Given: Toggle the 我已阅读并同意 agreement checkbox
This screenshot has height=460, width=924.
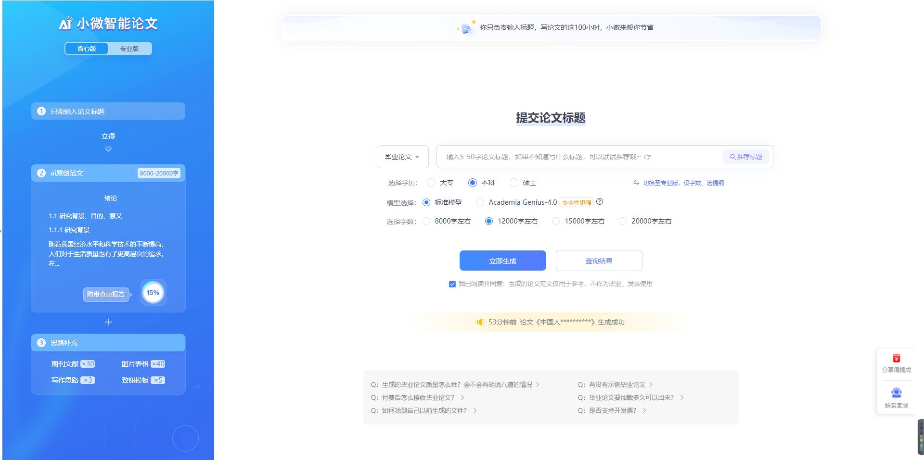Looking at the screenshot, I should point(452,284).
